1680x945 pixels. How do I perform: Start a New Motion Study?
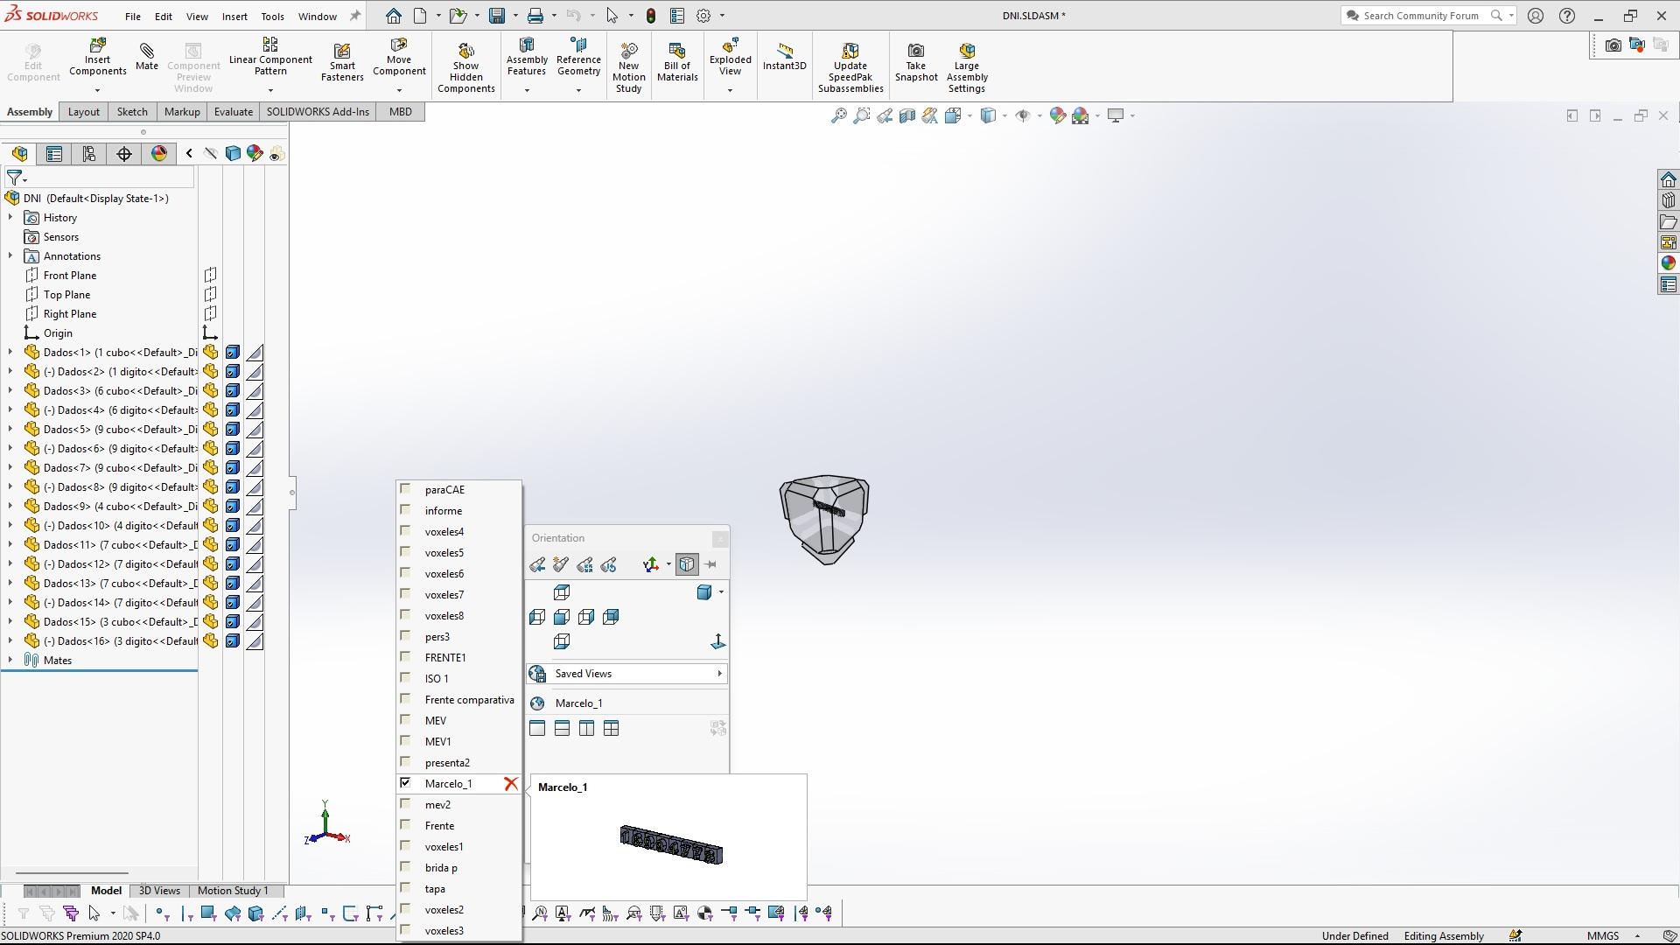tap(628, 66)
